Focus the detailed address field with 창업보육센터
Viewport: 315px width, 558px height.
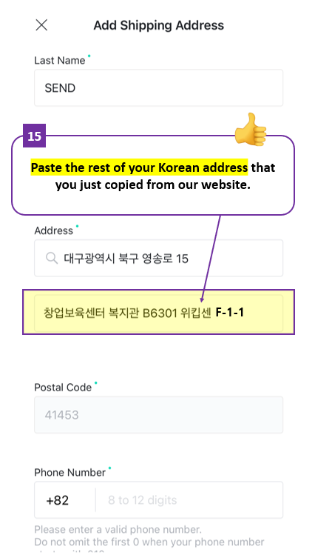click(x=158, y=313)
